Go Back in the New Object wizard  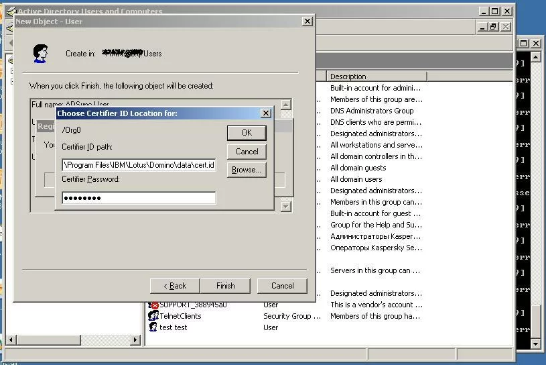(x=174, y=286)
